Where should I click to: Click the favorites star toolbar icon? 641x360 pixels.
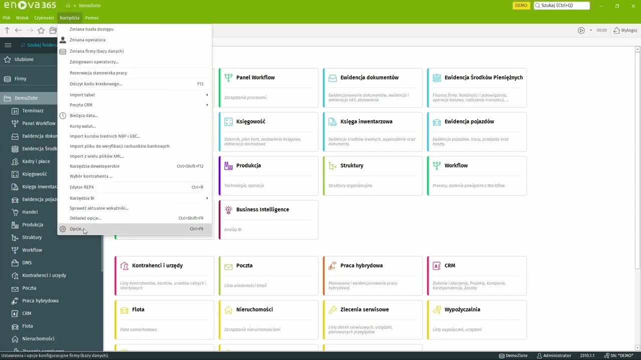pos(41,30)
